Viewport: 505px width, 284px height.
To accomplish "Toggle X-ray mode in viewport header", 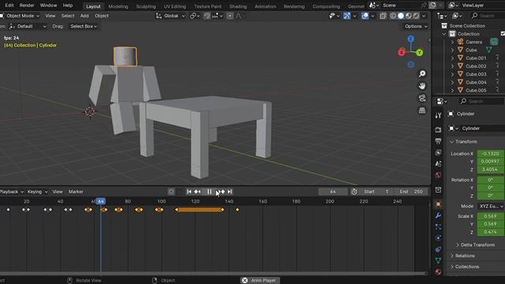I will click(383, 16).
